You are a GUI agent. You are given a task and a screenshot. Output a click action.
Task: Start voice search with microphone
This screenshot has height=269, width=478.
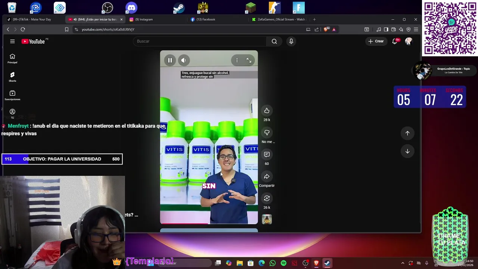(291, 41)
